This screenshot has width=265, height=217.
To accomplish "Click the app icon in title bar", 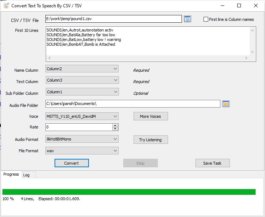I will (6, 5).
